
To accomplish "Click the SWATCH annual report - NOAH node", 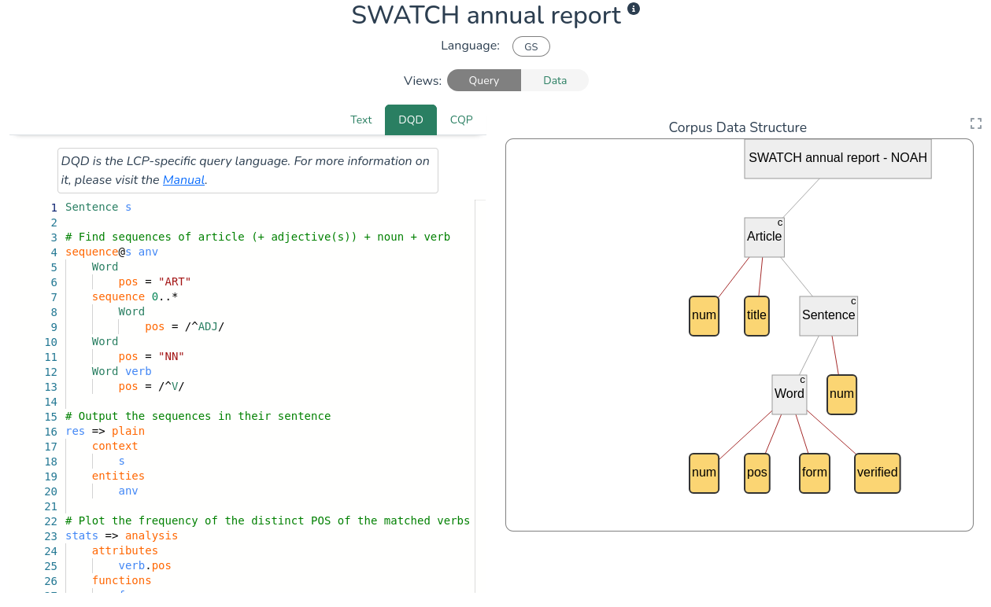I will (x=838, y=158).
